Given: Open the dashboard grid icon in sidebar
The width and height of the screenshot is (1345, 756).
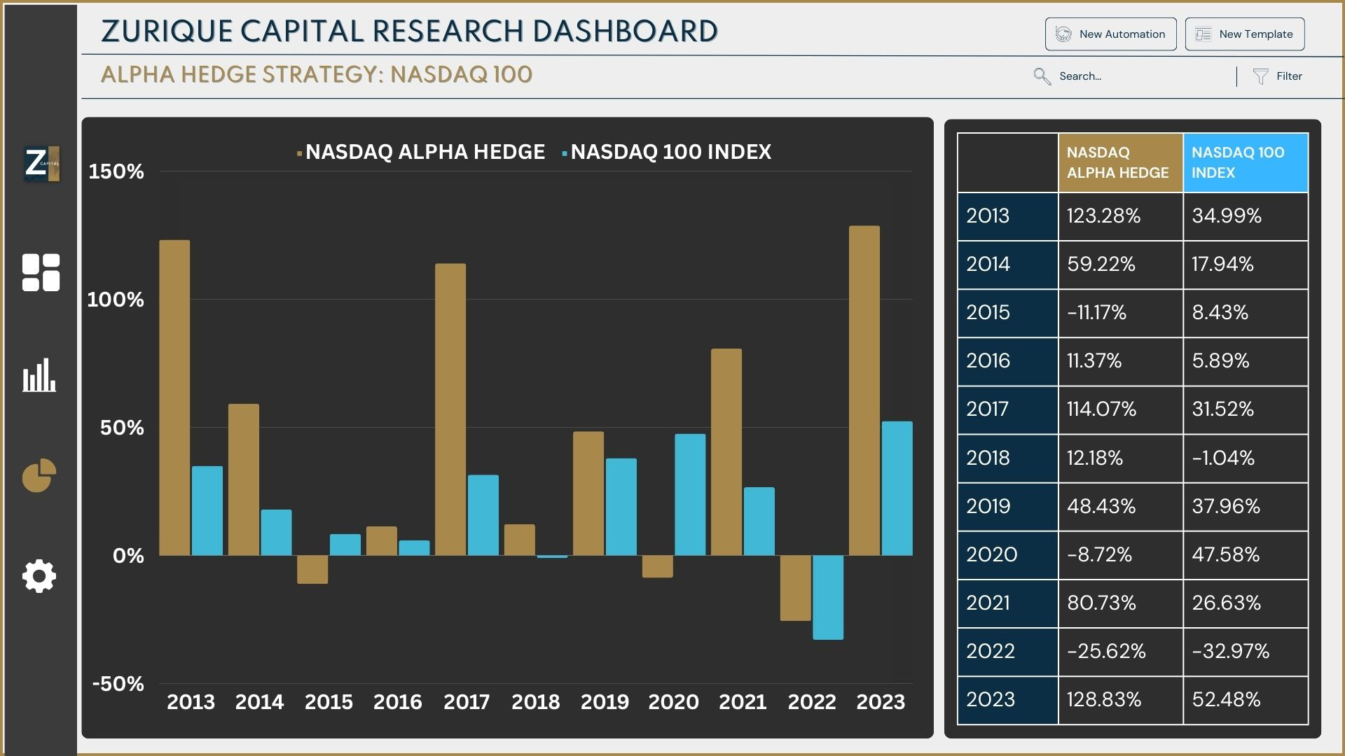Looking at the screenshot, I should 41,272.
